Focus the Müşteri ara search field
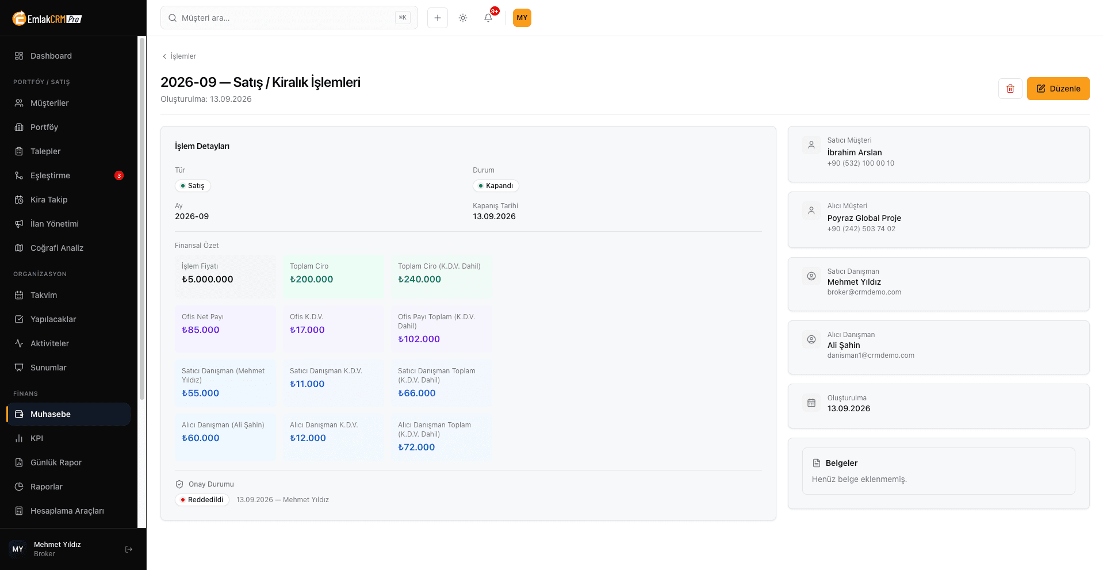Viewport: 1103px width, 570px height. pyautogui.click(x=289, y=18)
